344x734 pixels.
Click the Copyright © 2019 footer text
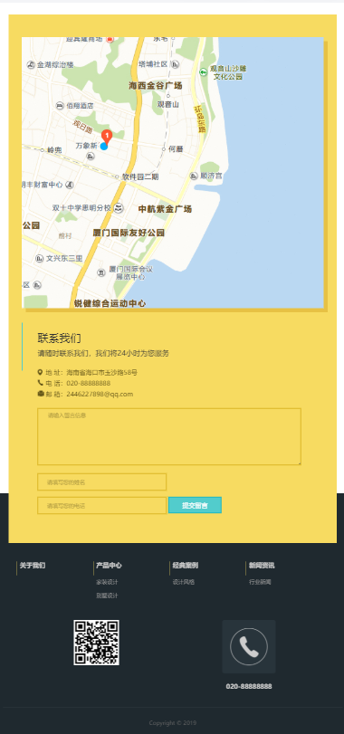pyautogui.click(x=173, y=723)
